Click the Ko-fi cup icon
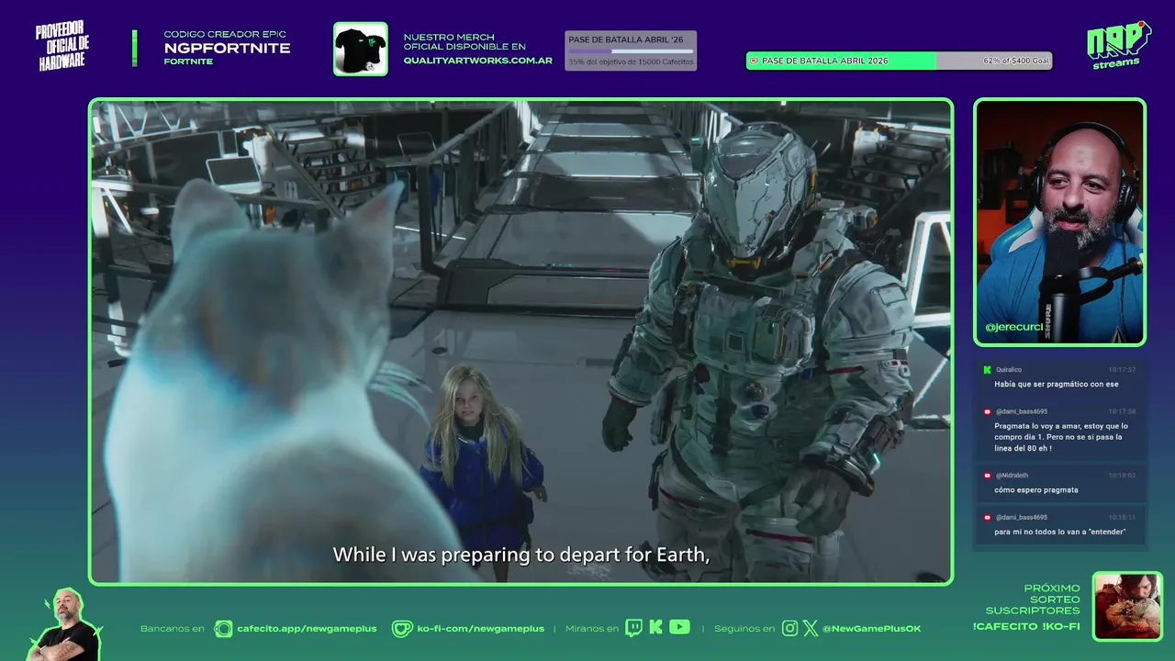The width and height of the screenshot is (1175, 661). (402, 628)
